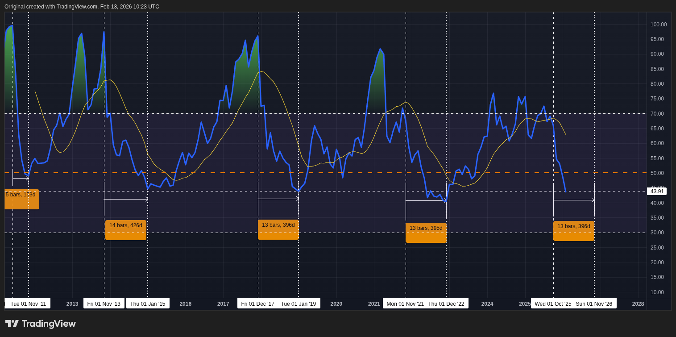Viewport: 676px width, 337px height.
Task: Click the 20.00 price scale label
Action: click(x=657, y=262)
